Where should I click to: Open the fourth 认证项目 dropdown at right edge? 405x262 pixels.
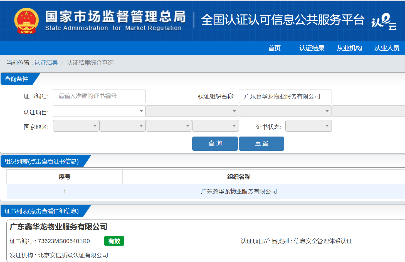(368, 111)
